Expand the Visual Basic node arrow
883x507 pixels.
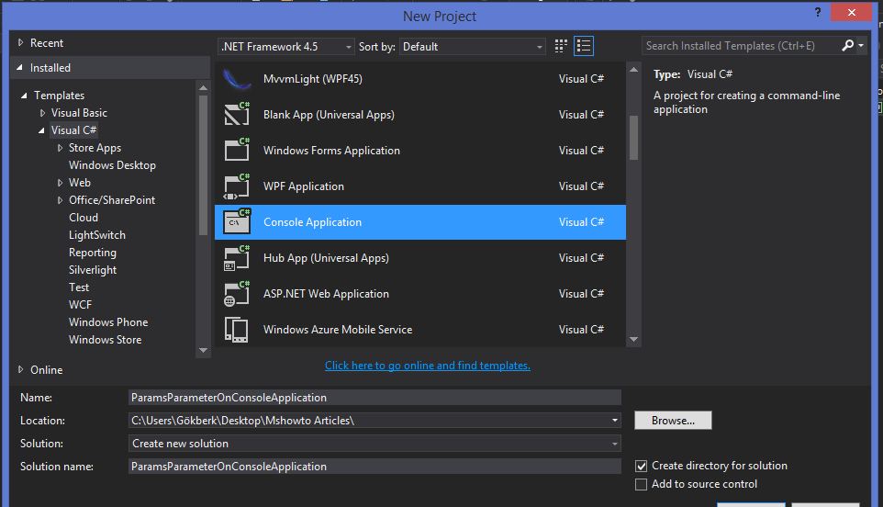click(x=43, y=113)
